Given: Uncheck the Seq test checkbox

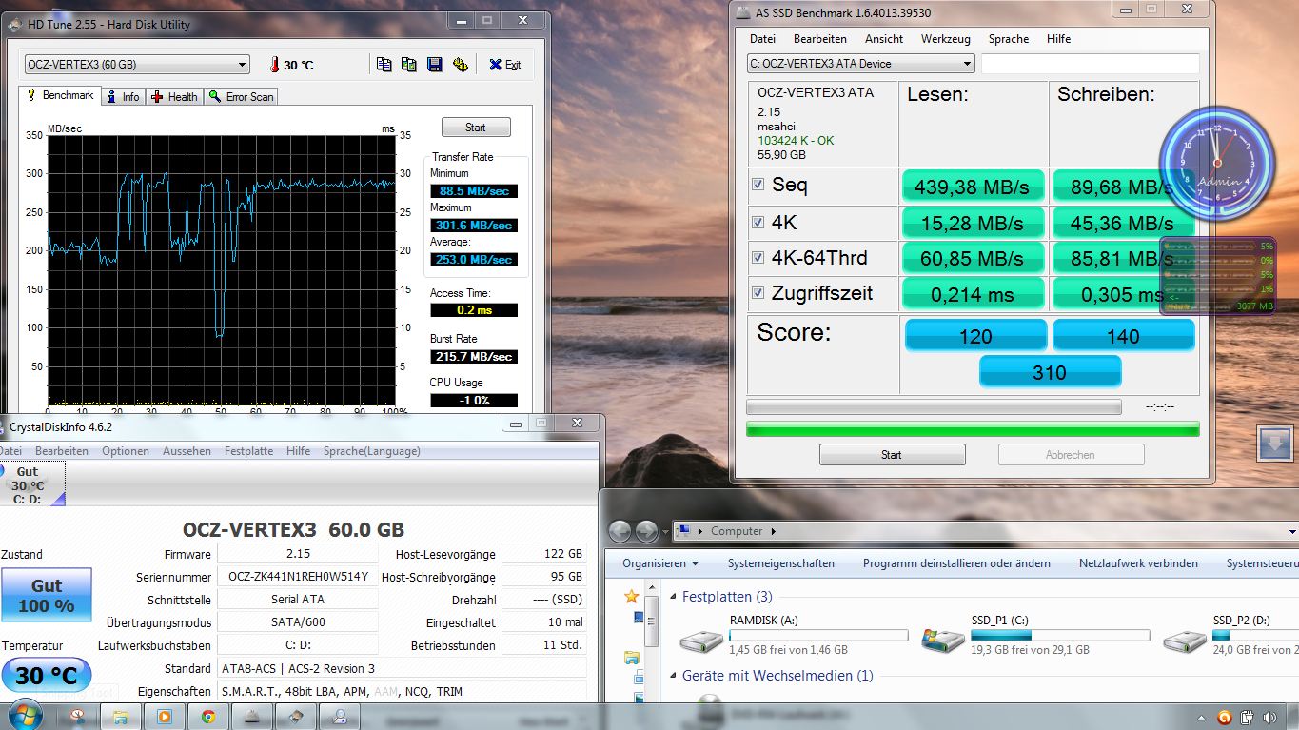Looking at the screenshot, I should [x=758, y=185].
